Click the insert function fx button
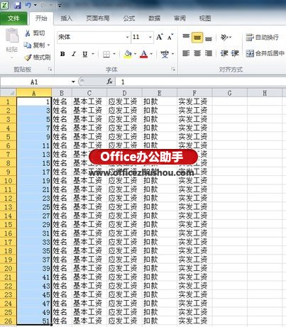Viewport: 286px width, 327px height. (109, 82)
